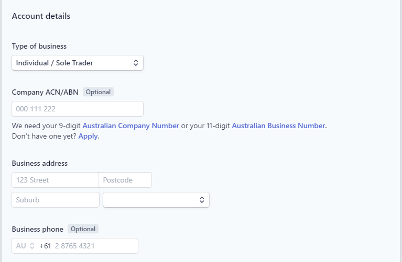Click the Type of business label
The image size is (402, 262).
click(x=39, y=47)
